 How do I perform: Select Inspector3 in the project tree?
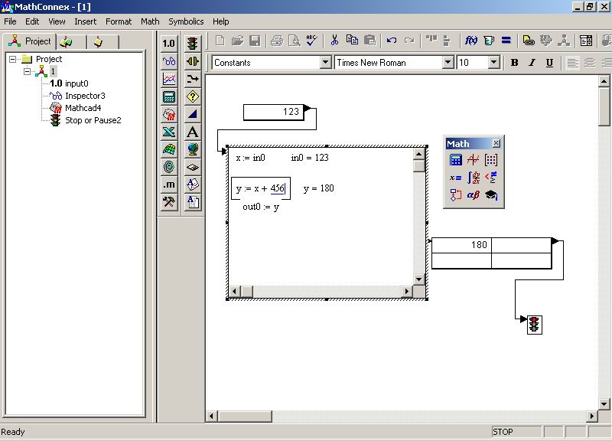77,96
